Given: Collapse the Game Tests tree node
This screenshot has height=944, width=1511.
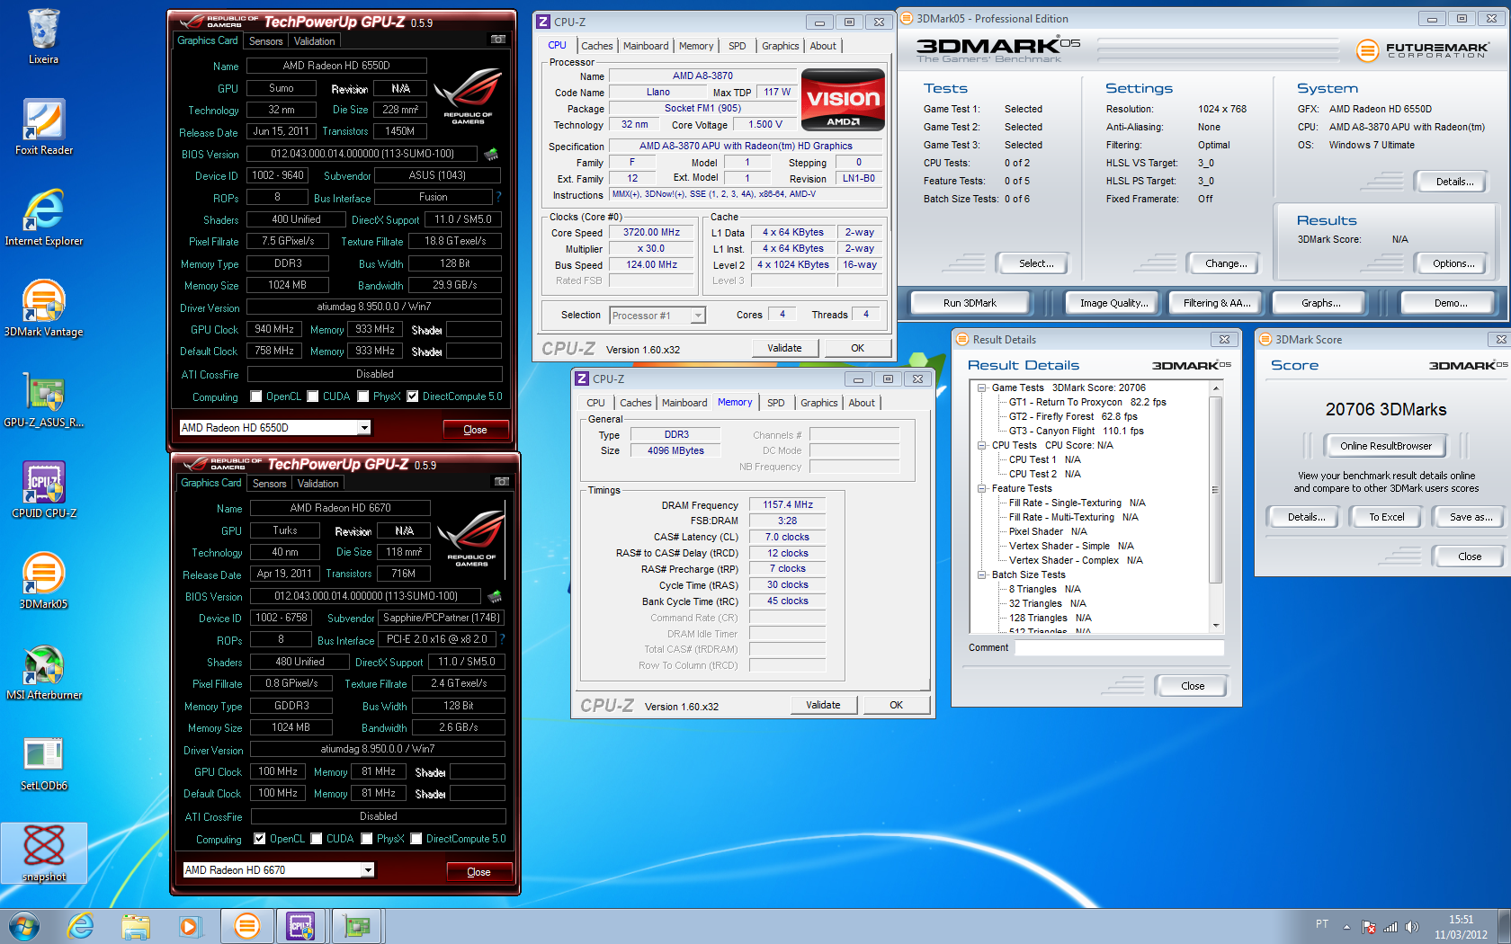Looking at the screenshot, I should click(x=982, y=388).
